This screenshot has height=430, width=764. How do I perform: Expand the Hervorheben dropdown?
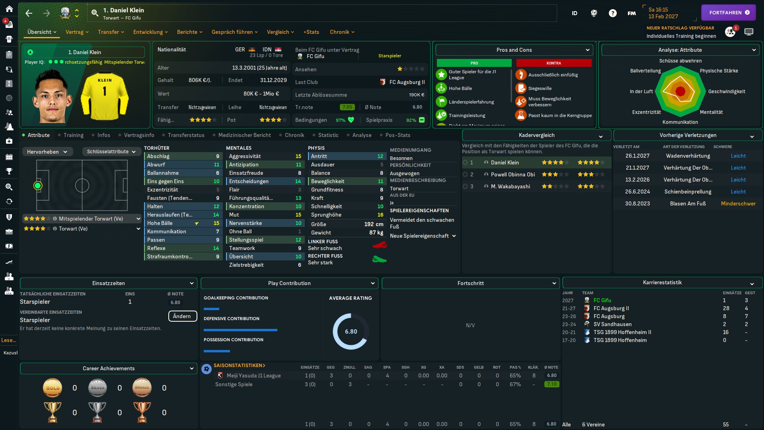tap(47, 152)
